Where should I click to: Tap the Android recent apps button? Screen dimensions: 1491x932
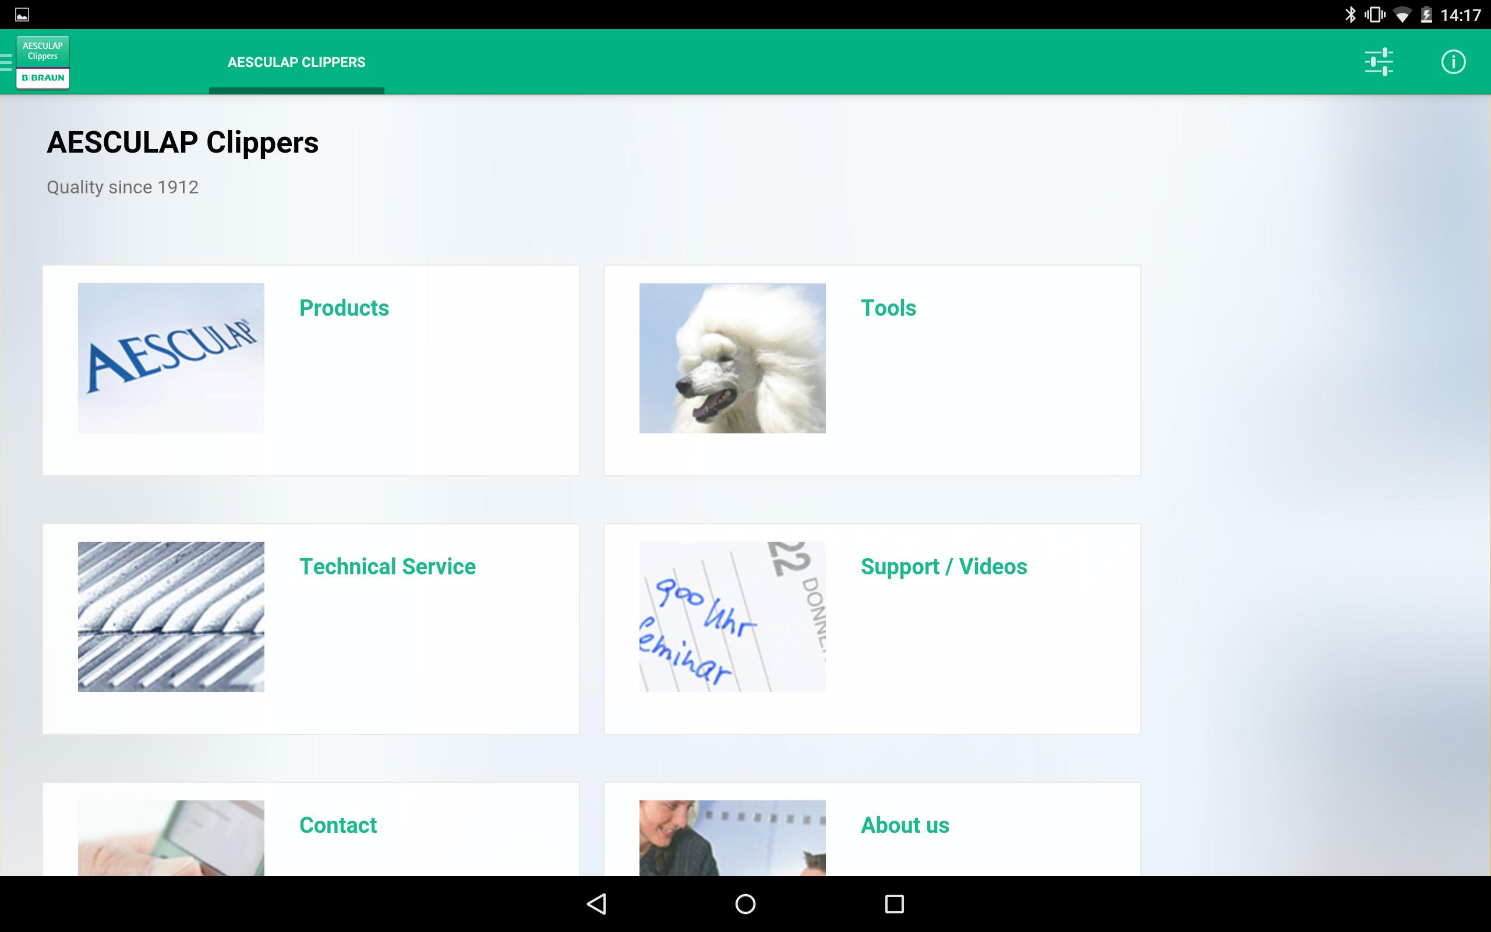pos(894,903)
